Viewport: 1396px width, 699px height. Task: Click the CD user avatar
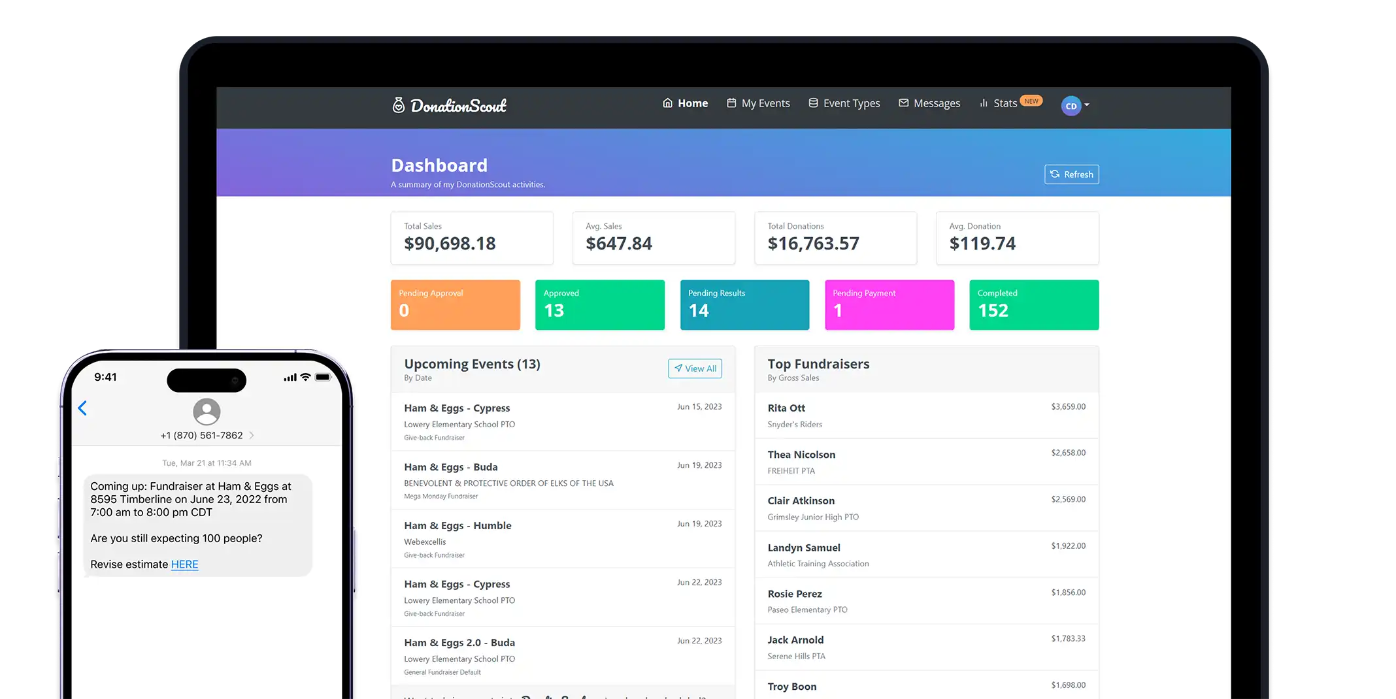point(1071,106)
